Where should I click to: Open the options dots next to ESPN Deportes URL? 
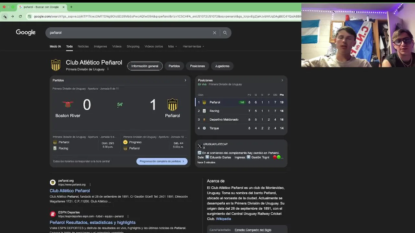[x=128, y=216]
